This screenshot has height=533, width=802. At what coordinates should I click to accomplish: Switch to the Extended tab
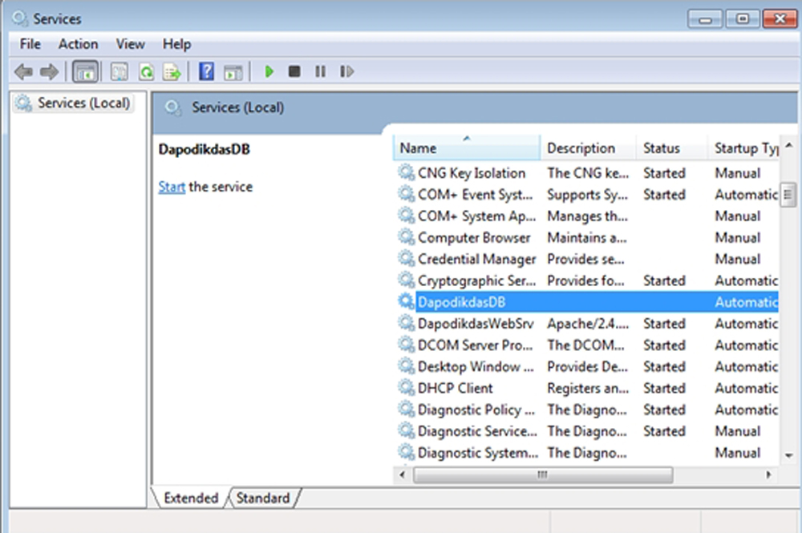pyautogui.click(x=189, y=498)
